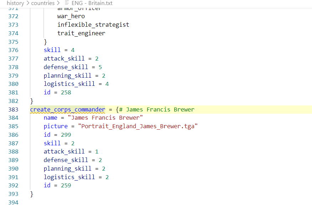
Task: Click line number 376 in gutter
Action: [x=13, y=50]
